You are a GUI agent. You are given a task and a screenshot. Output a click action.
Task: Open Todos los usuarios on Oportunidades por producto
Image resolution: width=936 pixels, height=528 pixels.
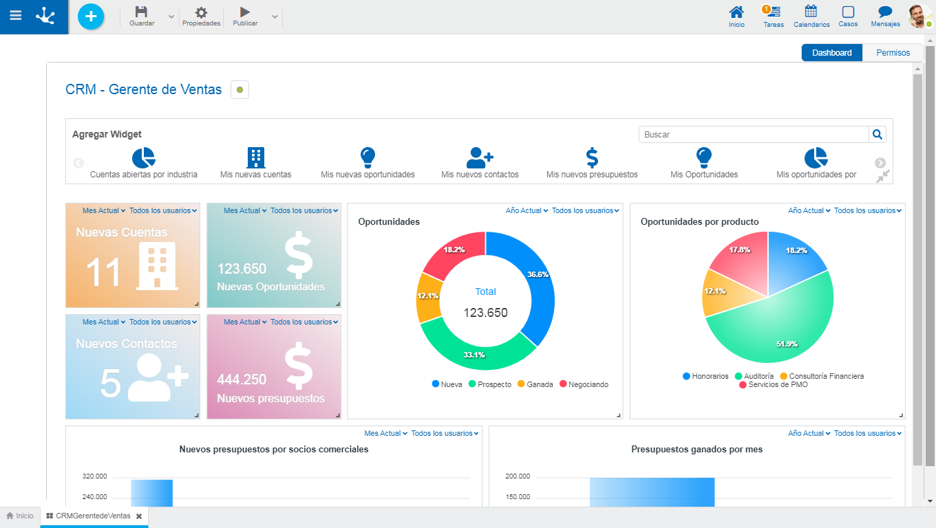(869, 210)
